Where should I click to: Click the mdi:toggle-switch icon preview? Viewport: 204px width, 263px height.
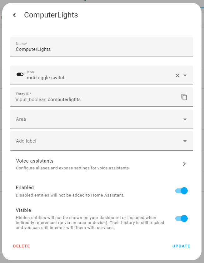[20, 74]
